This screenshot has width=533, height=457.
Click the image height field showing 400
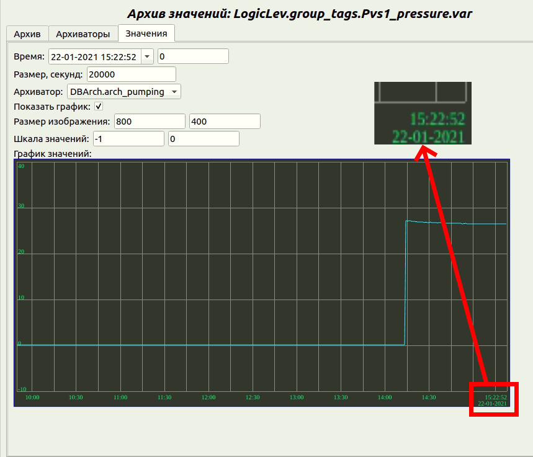click(224, 122)
